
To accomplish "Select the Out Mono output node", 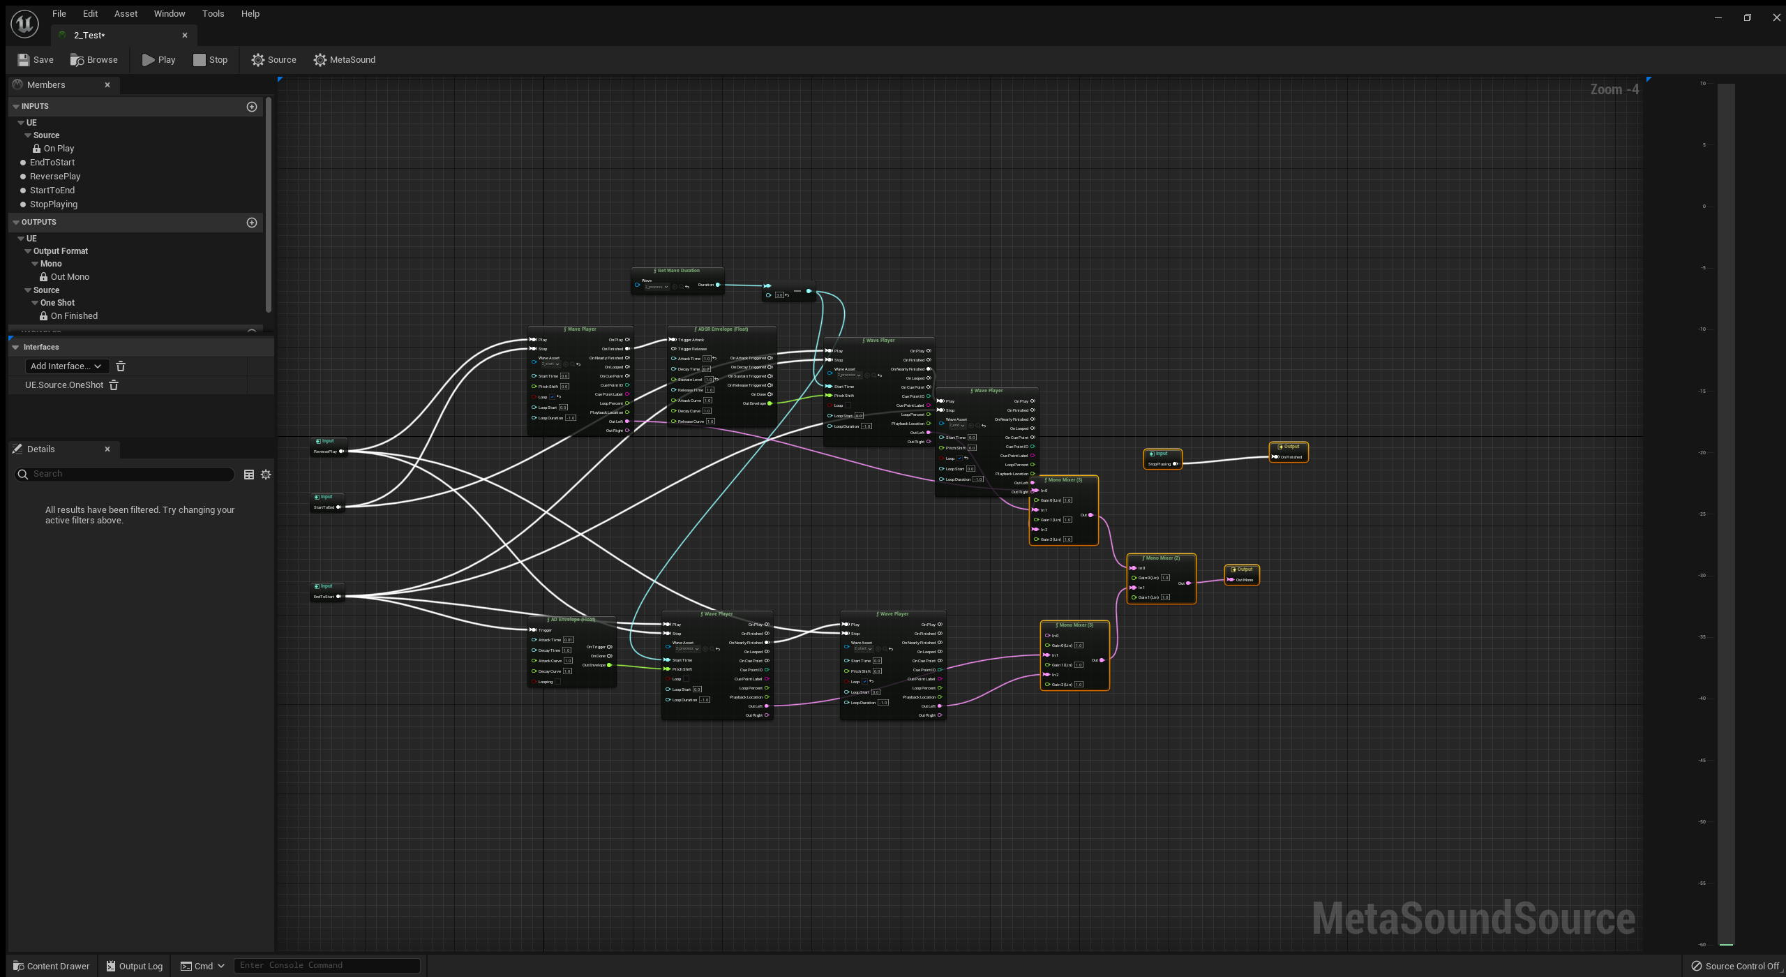I will [1242, 575].
